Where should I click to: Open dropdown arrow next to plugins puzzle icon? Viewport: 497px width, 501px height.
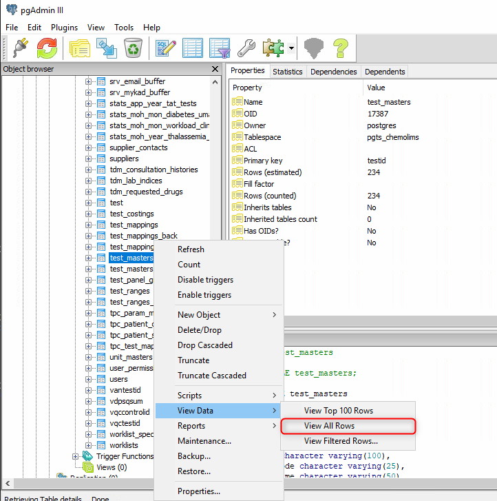[x=292, y=48]
